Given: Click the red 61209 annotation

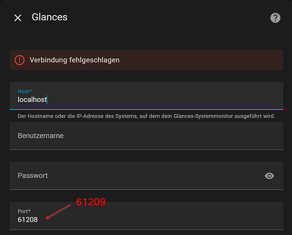Looking at the screenshot, I should click(91, 202).
